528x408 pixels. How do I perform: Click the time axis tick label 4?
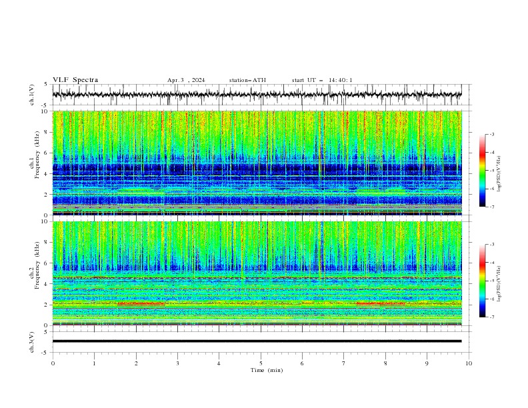click(219, 363)
